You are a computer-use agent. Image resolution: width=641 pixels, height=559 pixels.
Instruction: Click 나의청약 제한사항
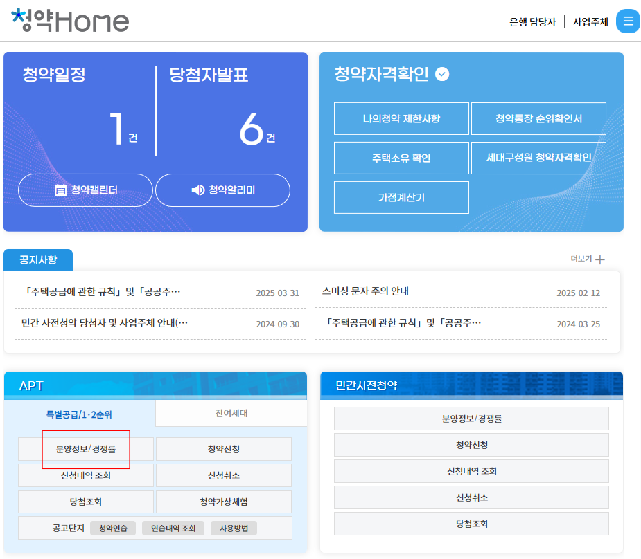401,118
